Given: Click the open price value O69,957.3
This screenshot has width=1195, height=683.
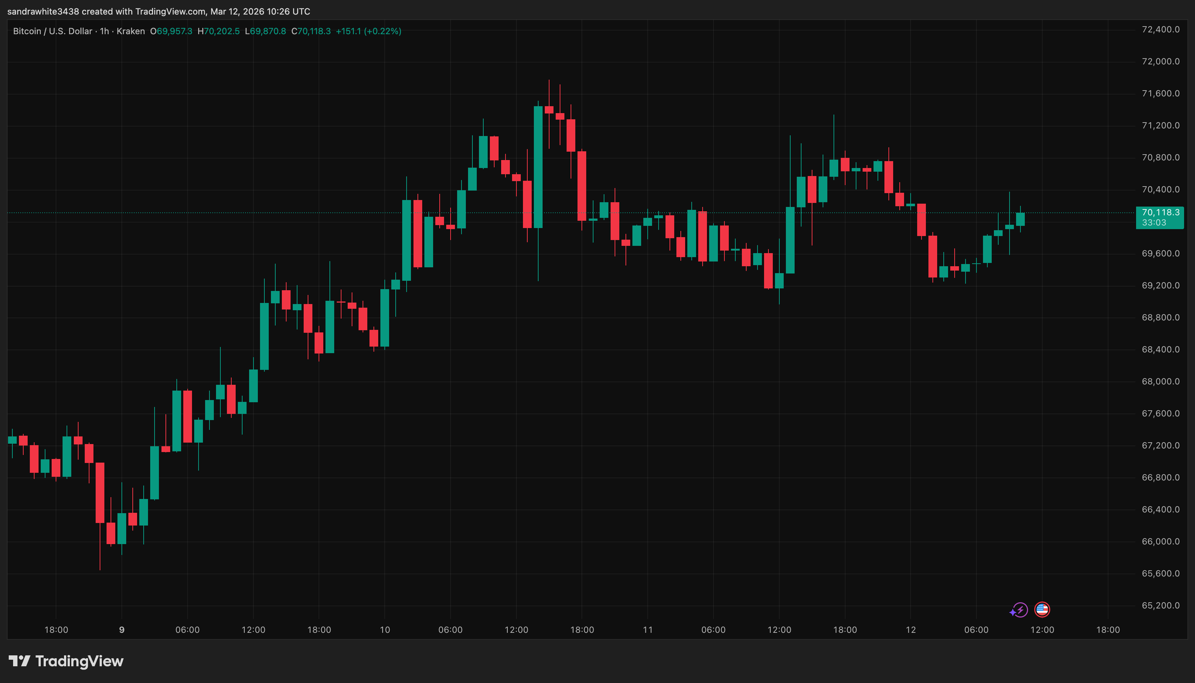Looking at the screenshot, I should pyautogui.click(x=171, y=31).
